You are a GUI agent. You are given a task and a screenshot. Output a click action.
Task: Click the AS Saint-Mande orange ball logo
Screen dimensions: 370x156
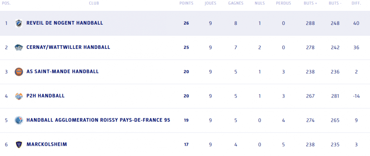(18, 72)
